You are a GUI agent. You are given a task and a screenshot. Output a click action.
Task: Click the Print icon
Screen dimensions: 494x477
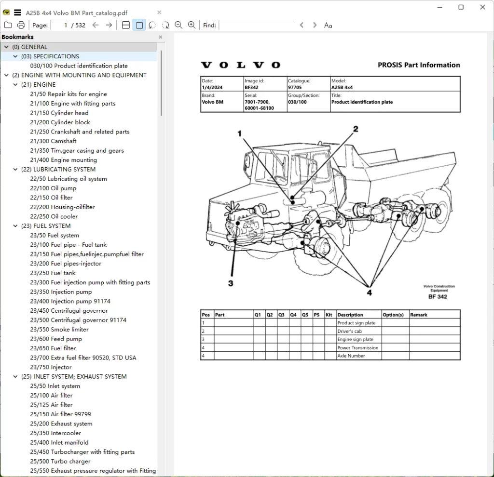coord(21,25)
